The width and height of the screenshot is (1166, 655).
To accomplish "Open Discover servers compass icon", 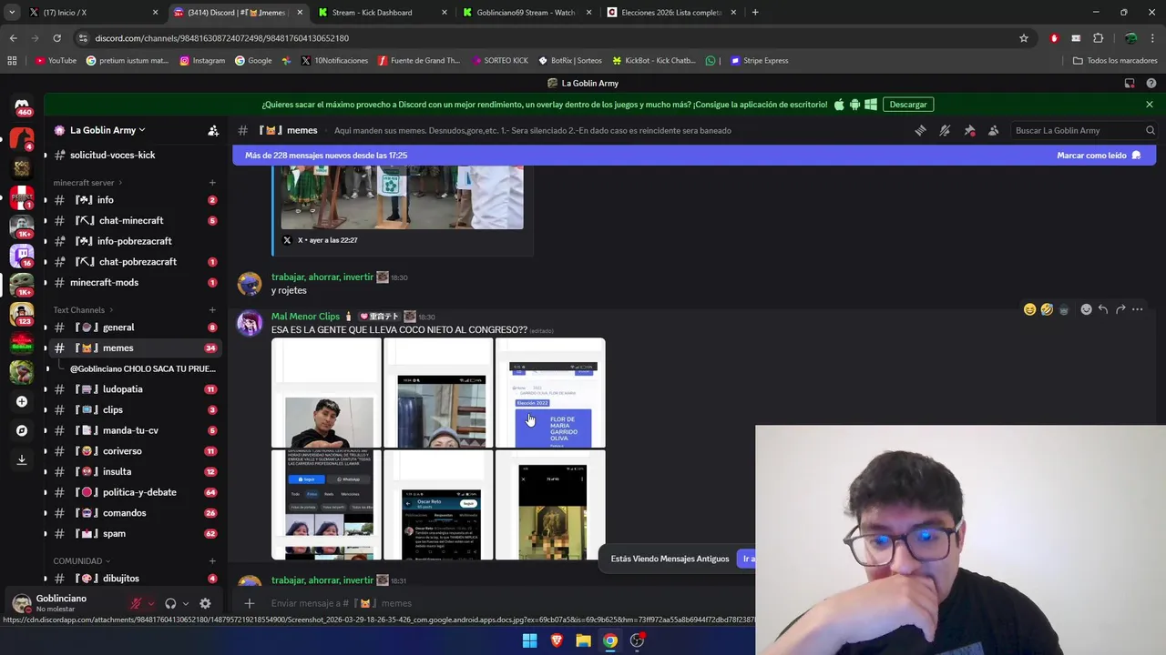I will click(22, 430).
